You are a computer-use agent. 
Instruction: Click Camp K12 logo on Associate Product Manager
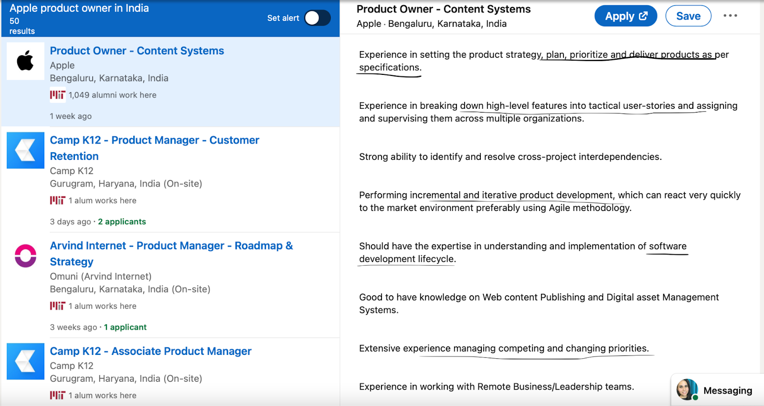pyautogui.click(x=25, y=361)
